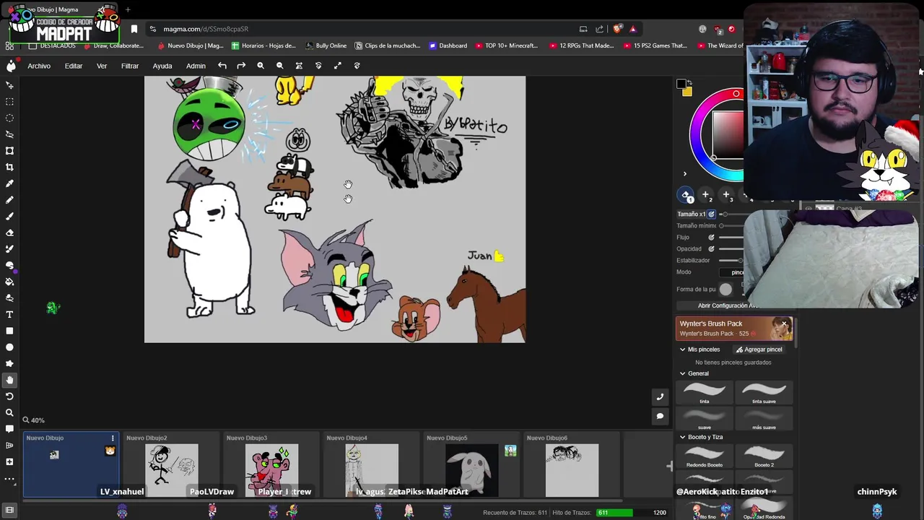This screenshot has width=924, height=520.
Task: Select the pencil tool
Action: pos(9,200)
